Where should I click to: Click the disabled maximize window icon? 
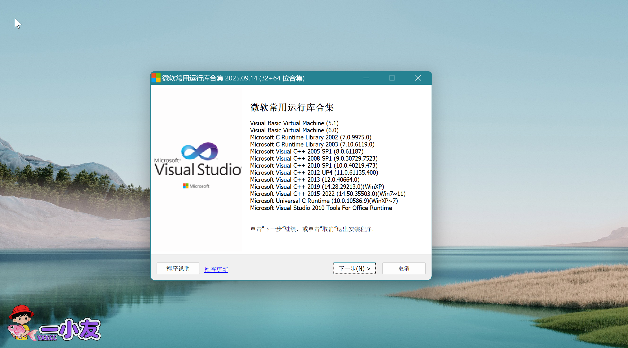pos(392,78)
